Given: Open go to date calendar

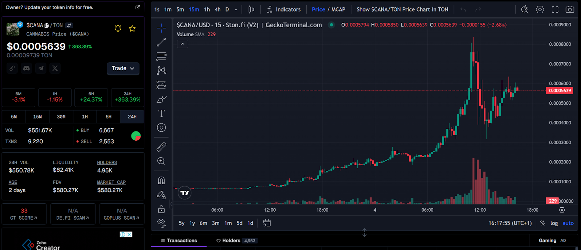Looking at the screenshot, I should click(x=267, y=223).
